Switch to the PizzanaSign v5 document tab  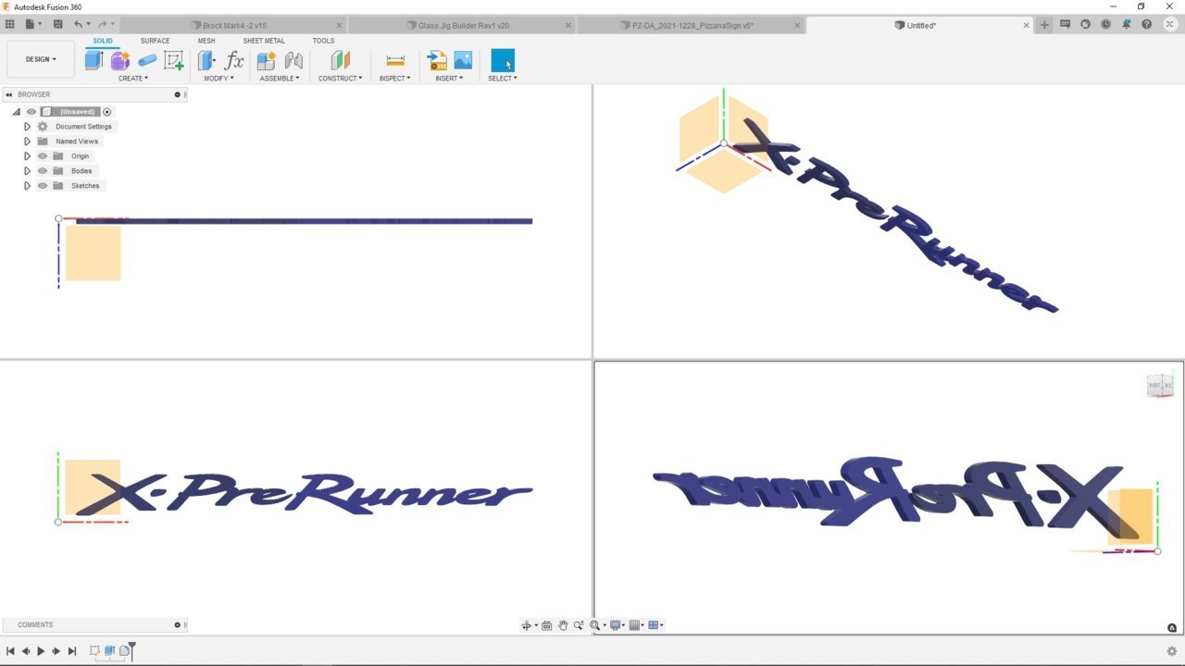coord(692,25)
